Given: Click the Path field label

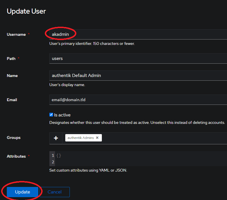Looking at the screenshot, I should 11,59.
